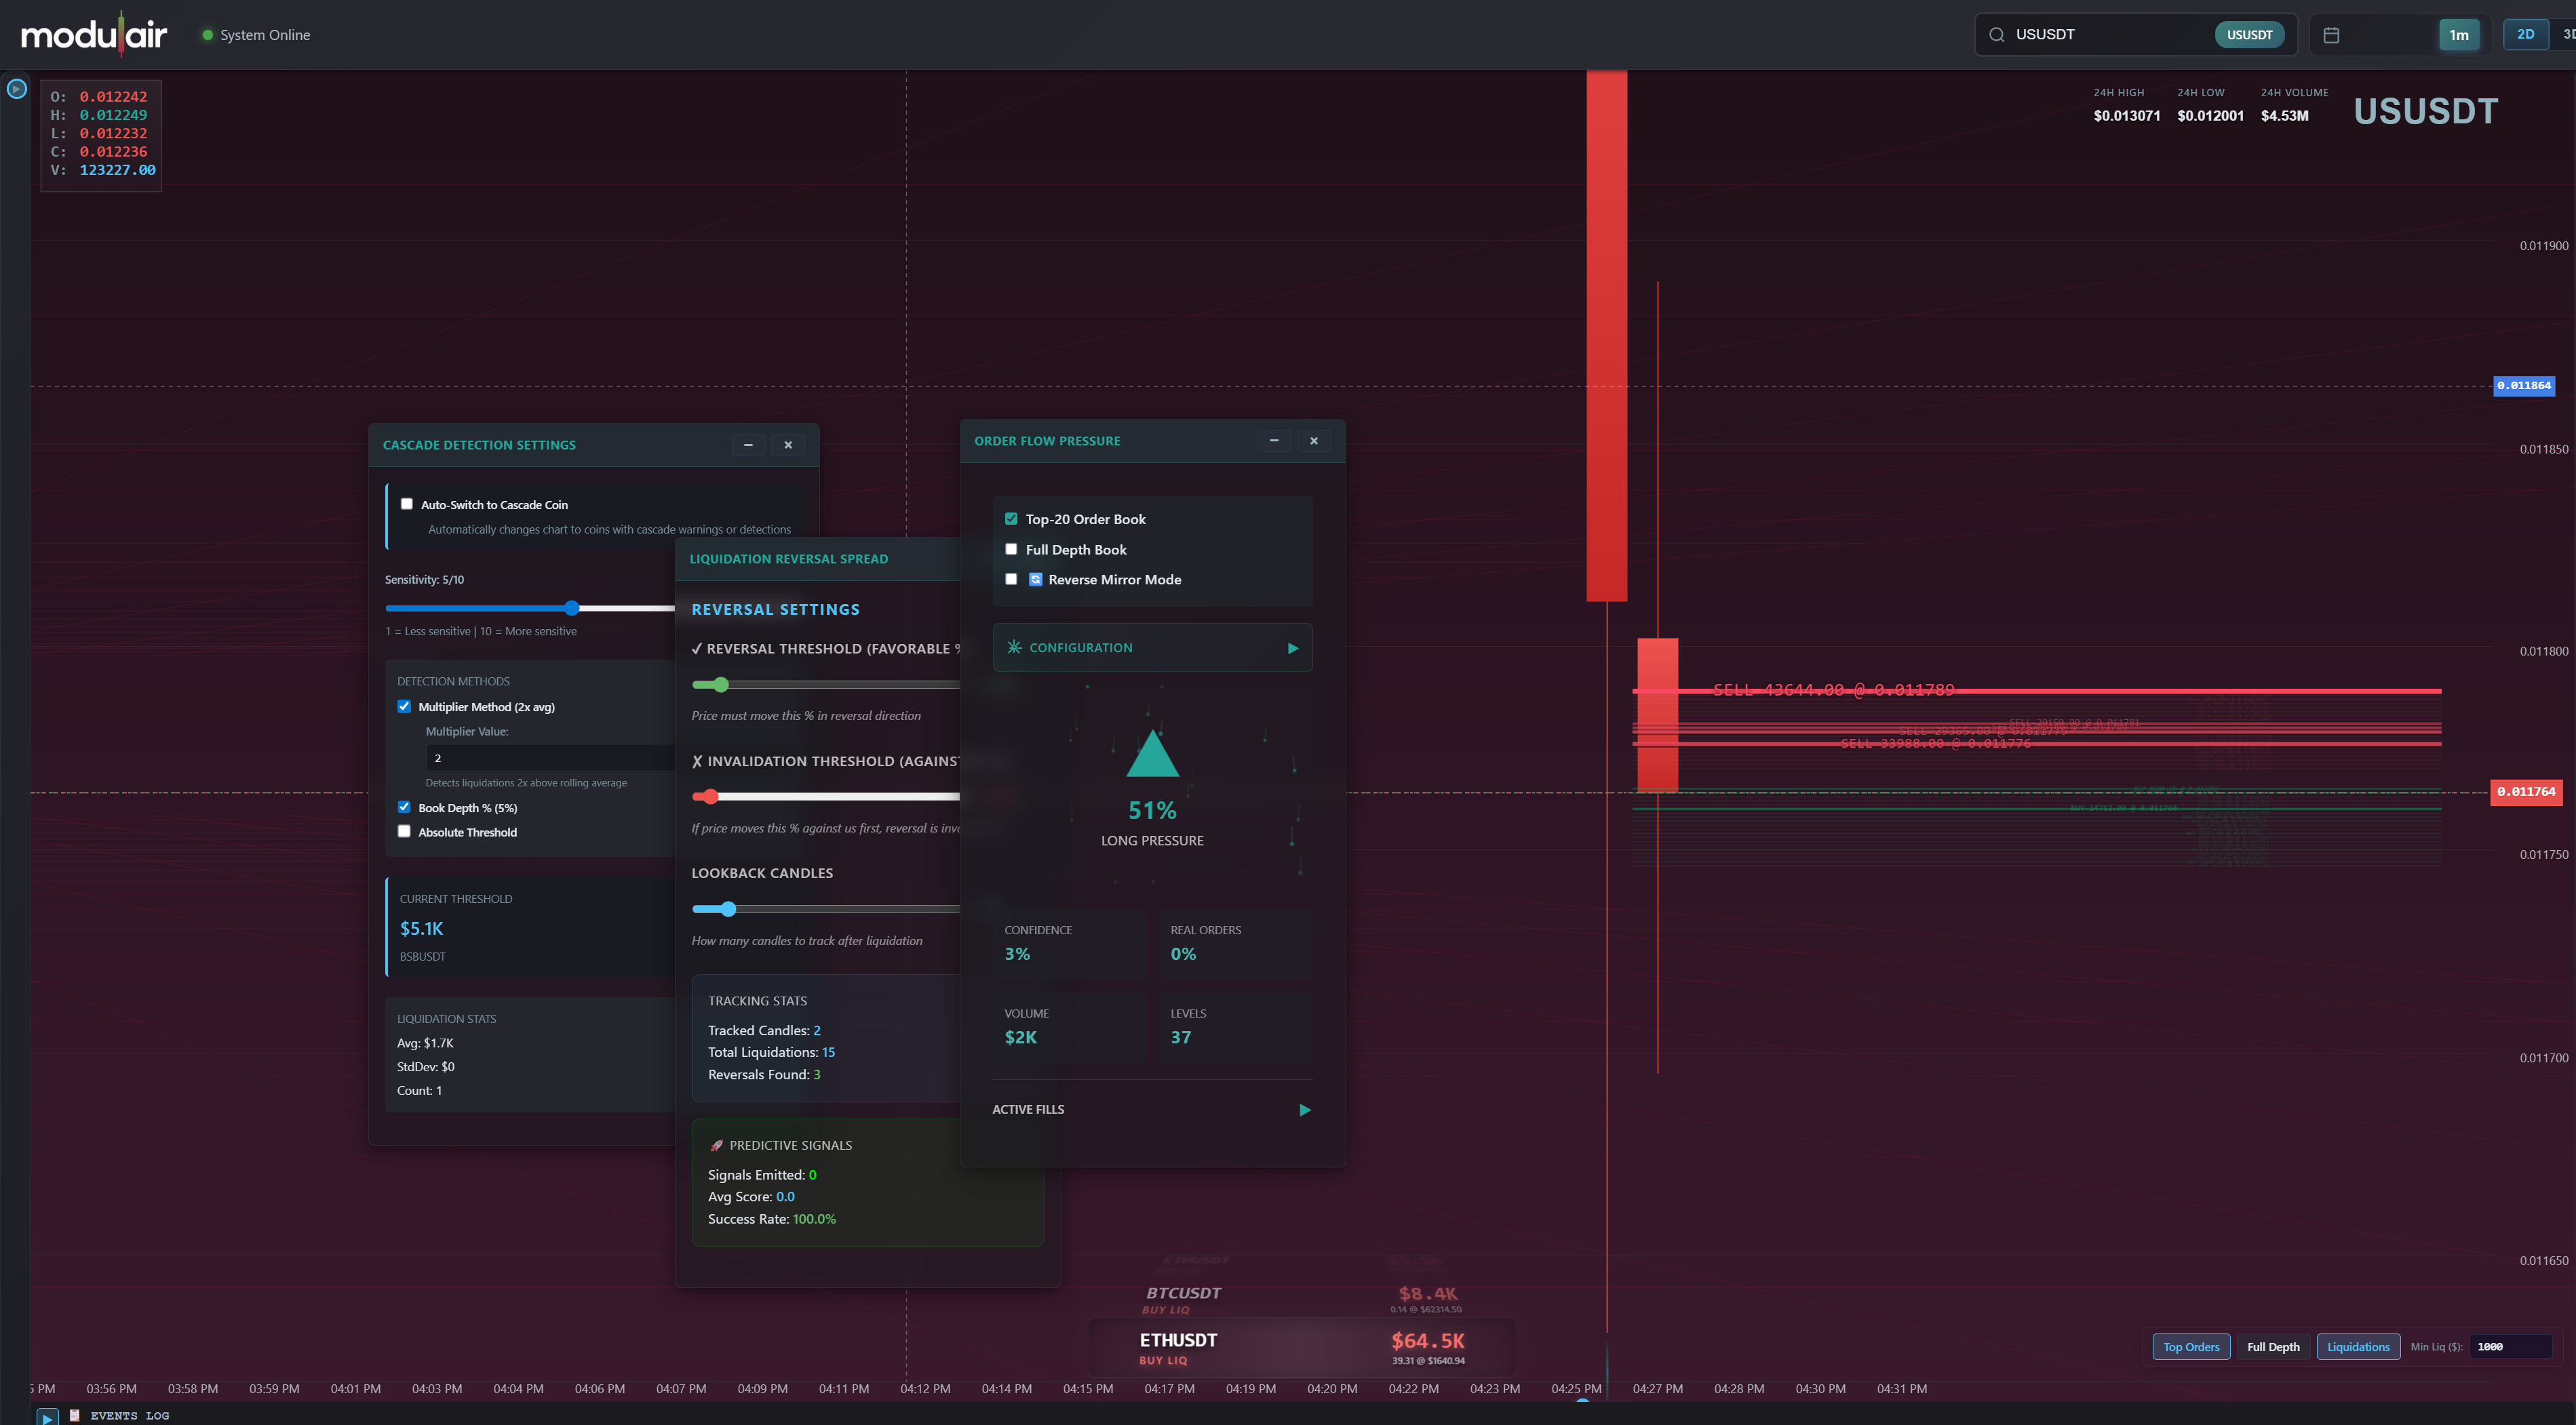Click the EVENTS LOG label

(x=130, y=1416)
